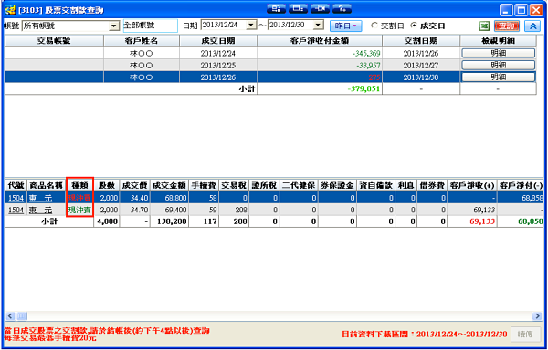The height and width of the screenshot is (350, 548).
Task: Open the 昨日 quick date dropdown
Action: tap(346, 26)
